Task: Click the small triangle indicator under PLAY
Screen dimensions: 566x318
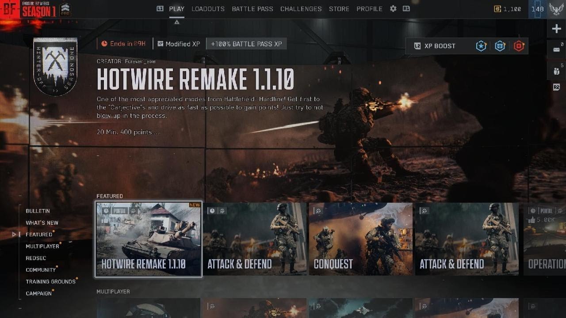Action: [x=177, y=22]
